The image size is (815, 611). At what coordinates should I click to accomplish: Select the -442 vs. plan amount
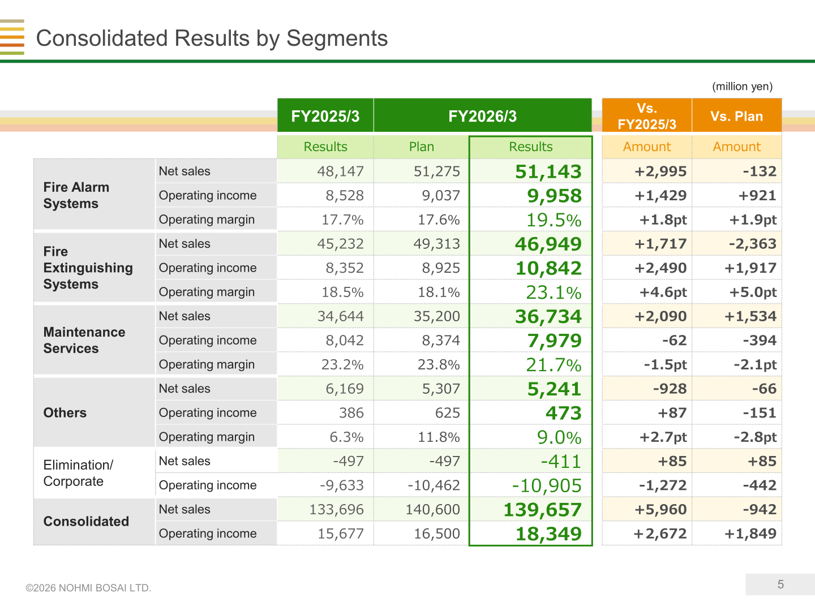(760, 485)
